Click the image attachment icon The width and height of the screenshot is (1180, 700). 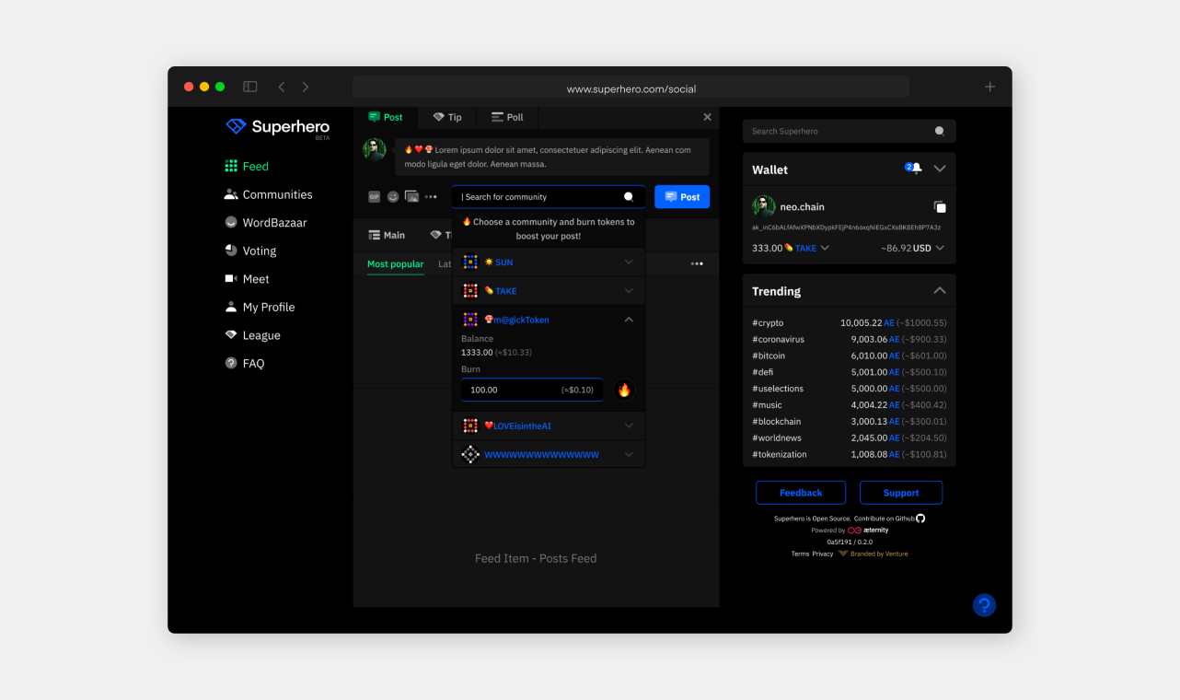pyautogui.click(x=411, y=197)
